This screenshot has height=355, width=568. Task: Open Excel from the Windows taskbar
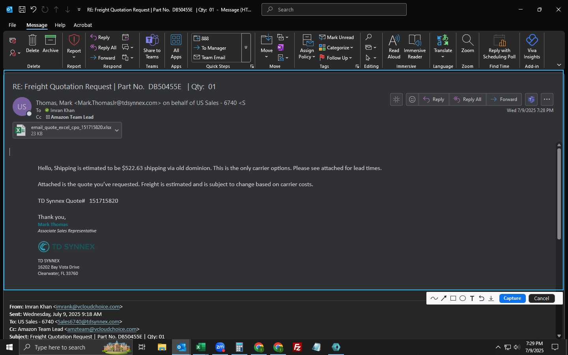point(200,347)
